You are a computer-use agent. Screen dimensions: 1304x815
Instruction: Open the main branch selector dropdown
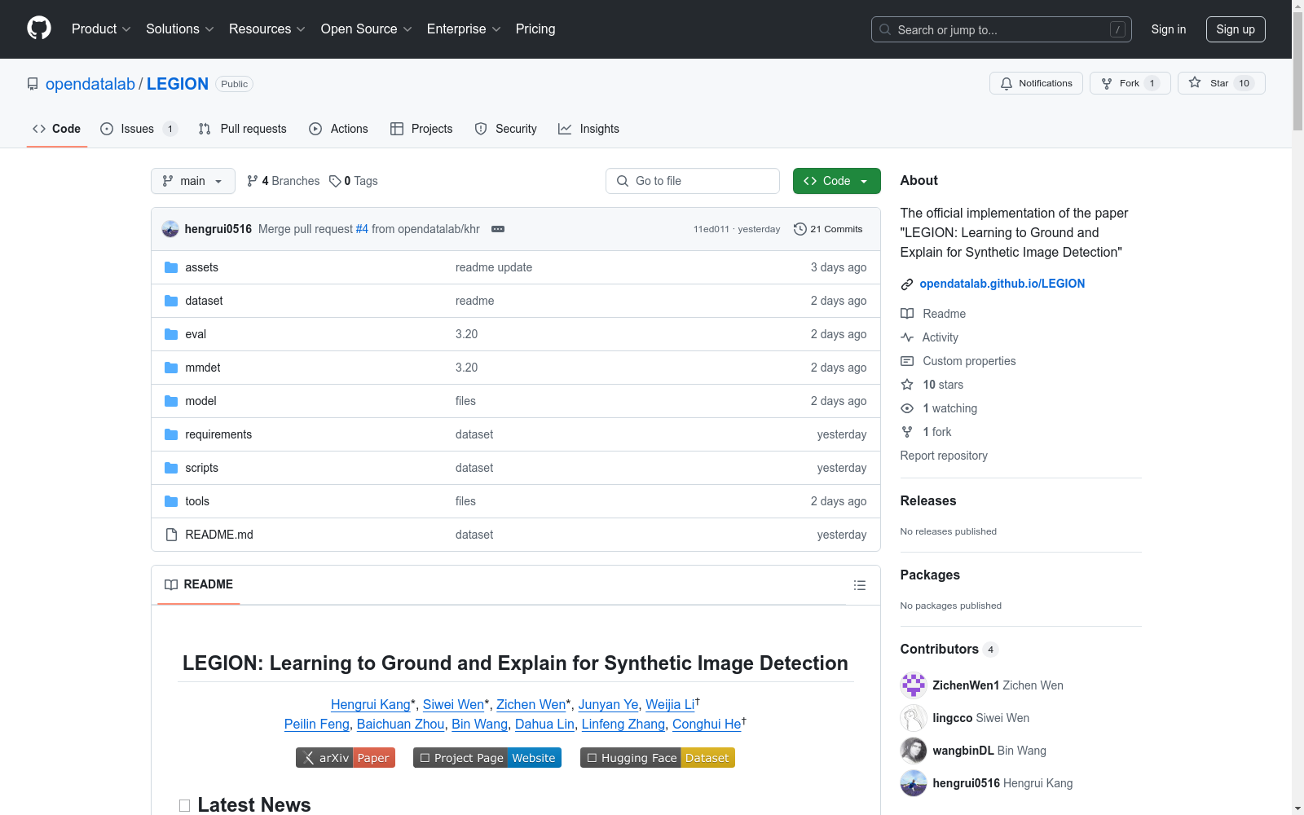click(193, 181)
